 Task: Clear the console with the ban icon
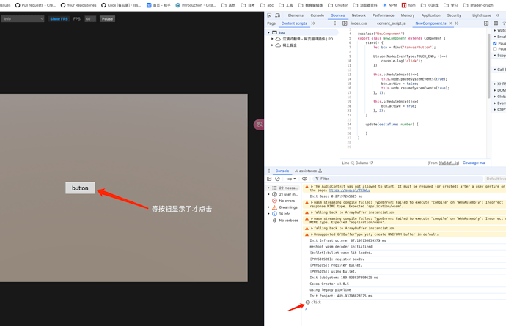tap(277, 179)
